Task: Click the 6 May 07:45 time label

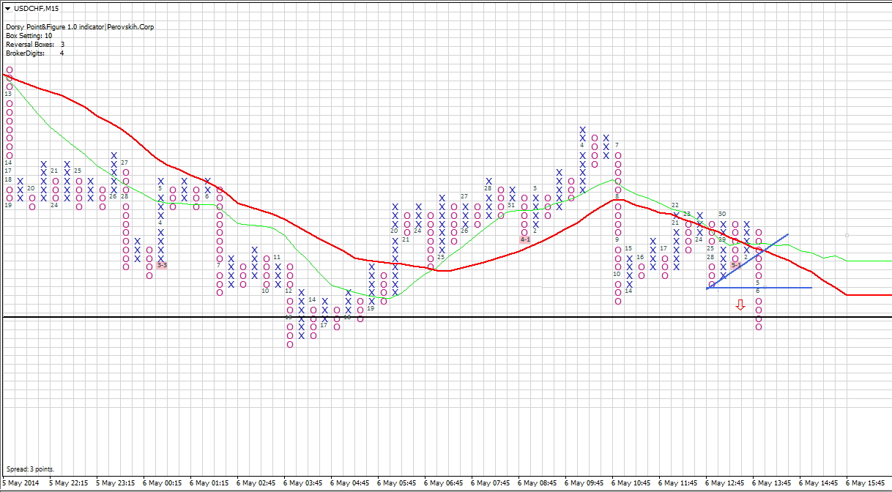Action: click(491, 483)
